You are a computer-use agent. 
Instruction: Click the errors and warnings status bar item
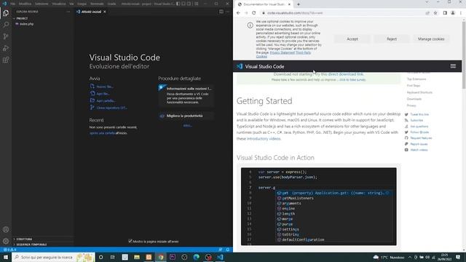[9, 250]
